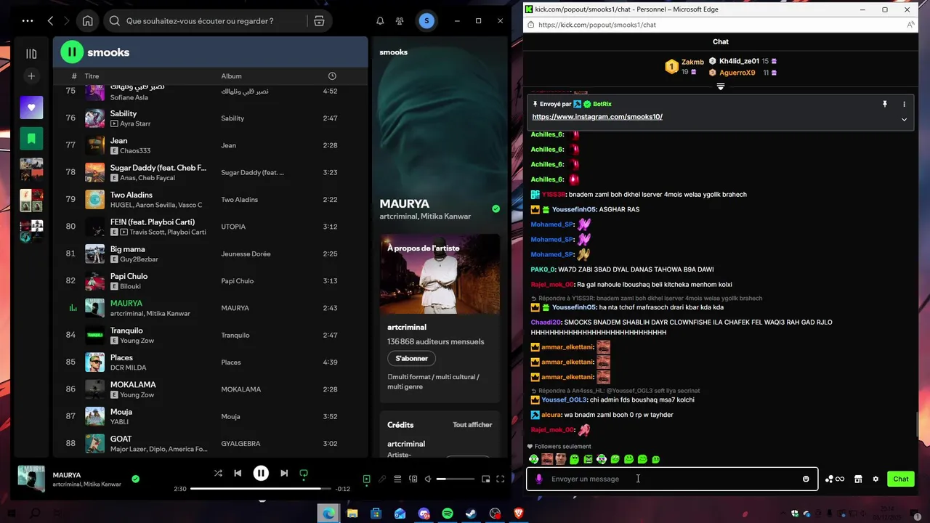Open chat settings gear
Screen dimensions: 930x523
876,479
